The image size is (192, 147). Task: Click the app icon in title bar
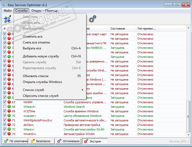click(x=5, y=5)
